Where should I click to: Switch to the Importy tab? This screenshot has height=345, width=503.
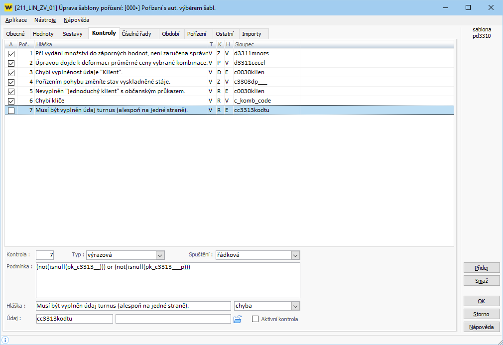[x=251, y=34]
